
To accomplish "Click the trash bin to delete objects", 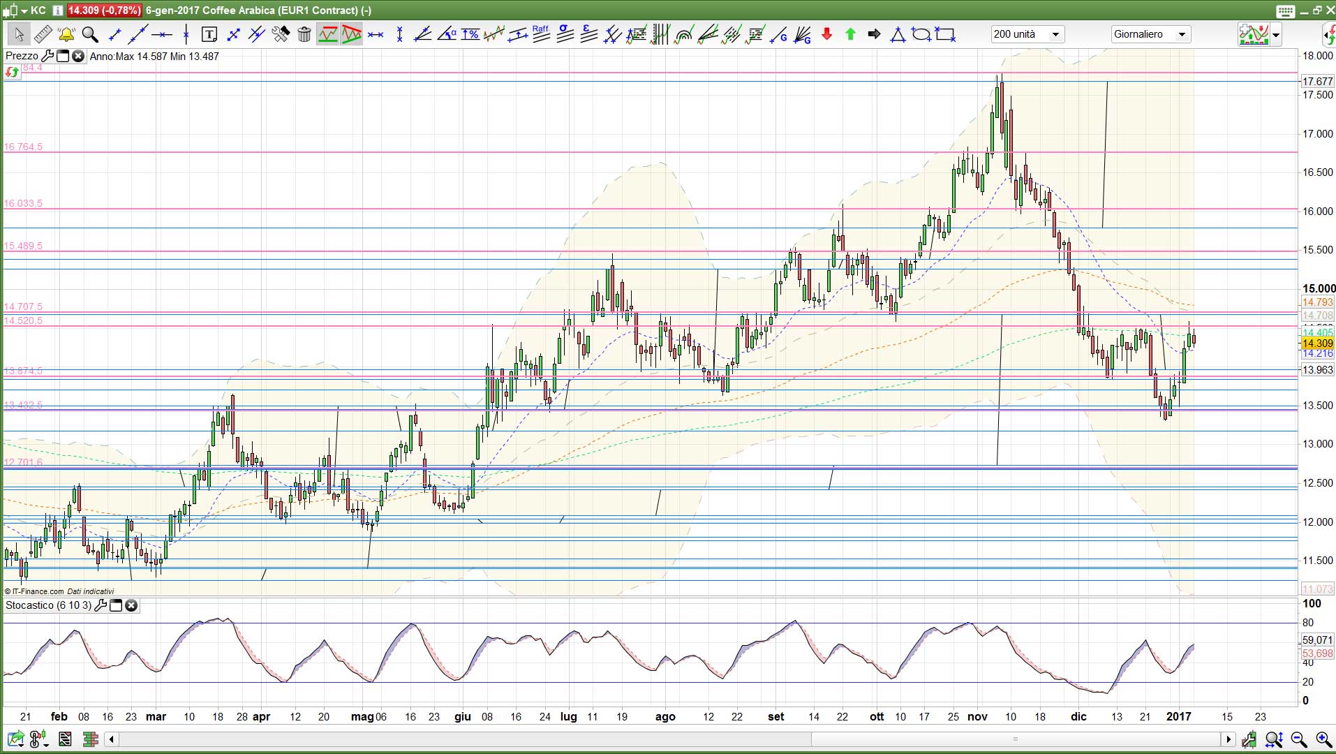I will click(x=304, y=34).
